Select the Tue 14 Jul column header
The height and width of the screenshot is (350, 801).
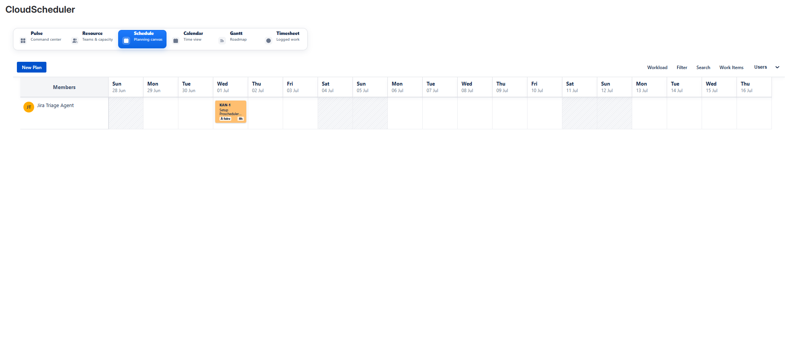(x=684, y=87)
